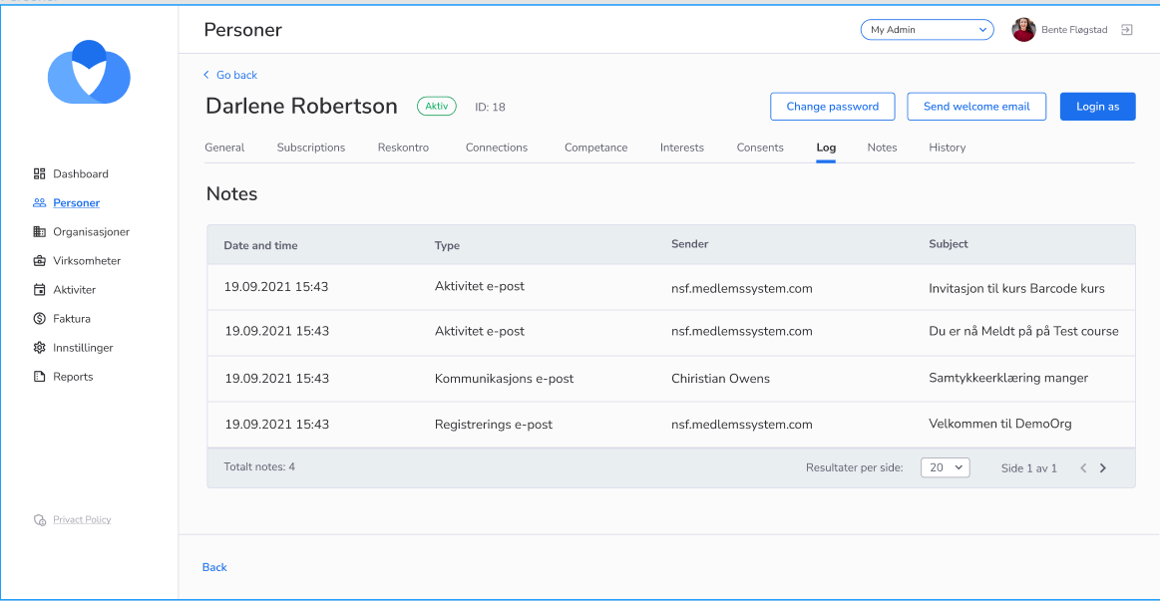Click subject Samtykkeerklæring manger

point(1008,378)
